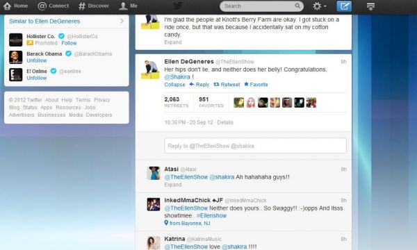Viewport: 417px width, 250px height.
Task: Follow Hollister Co.
Action: point(69,43)
